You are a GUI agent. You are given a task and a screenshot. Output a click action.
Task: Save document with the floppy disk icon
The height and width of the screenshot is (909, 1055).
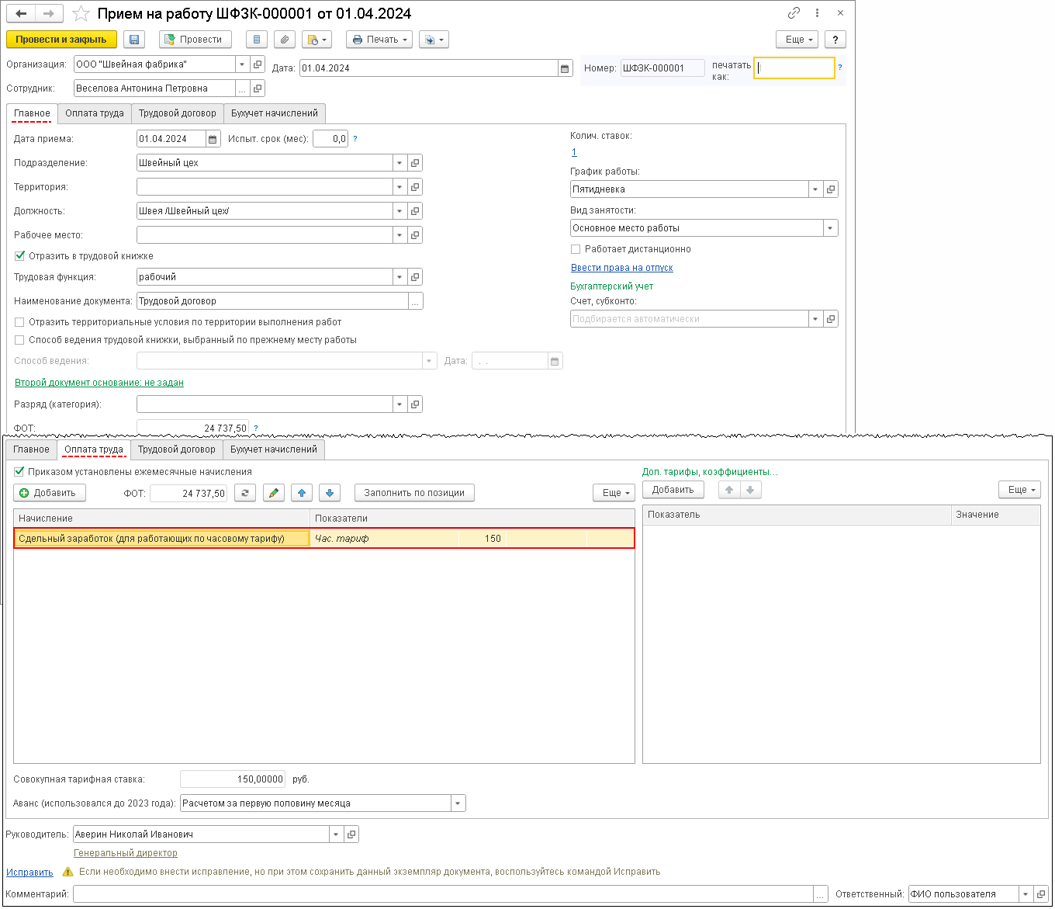coord(134,40)
